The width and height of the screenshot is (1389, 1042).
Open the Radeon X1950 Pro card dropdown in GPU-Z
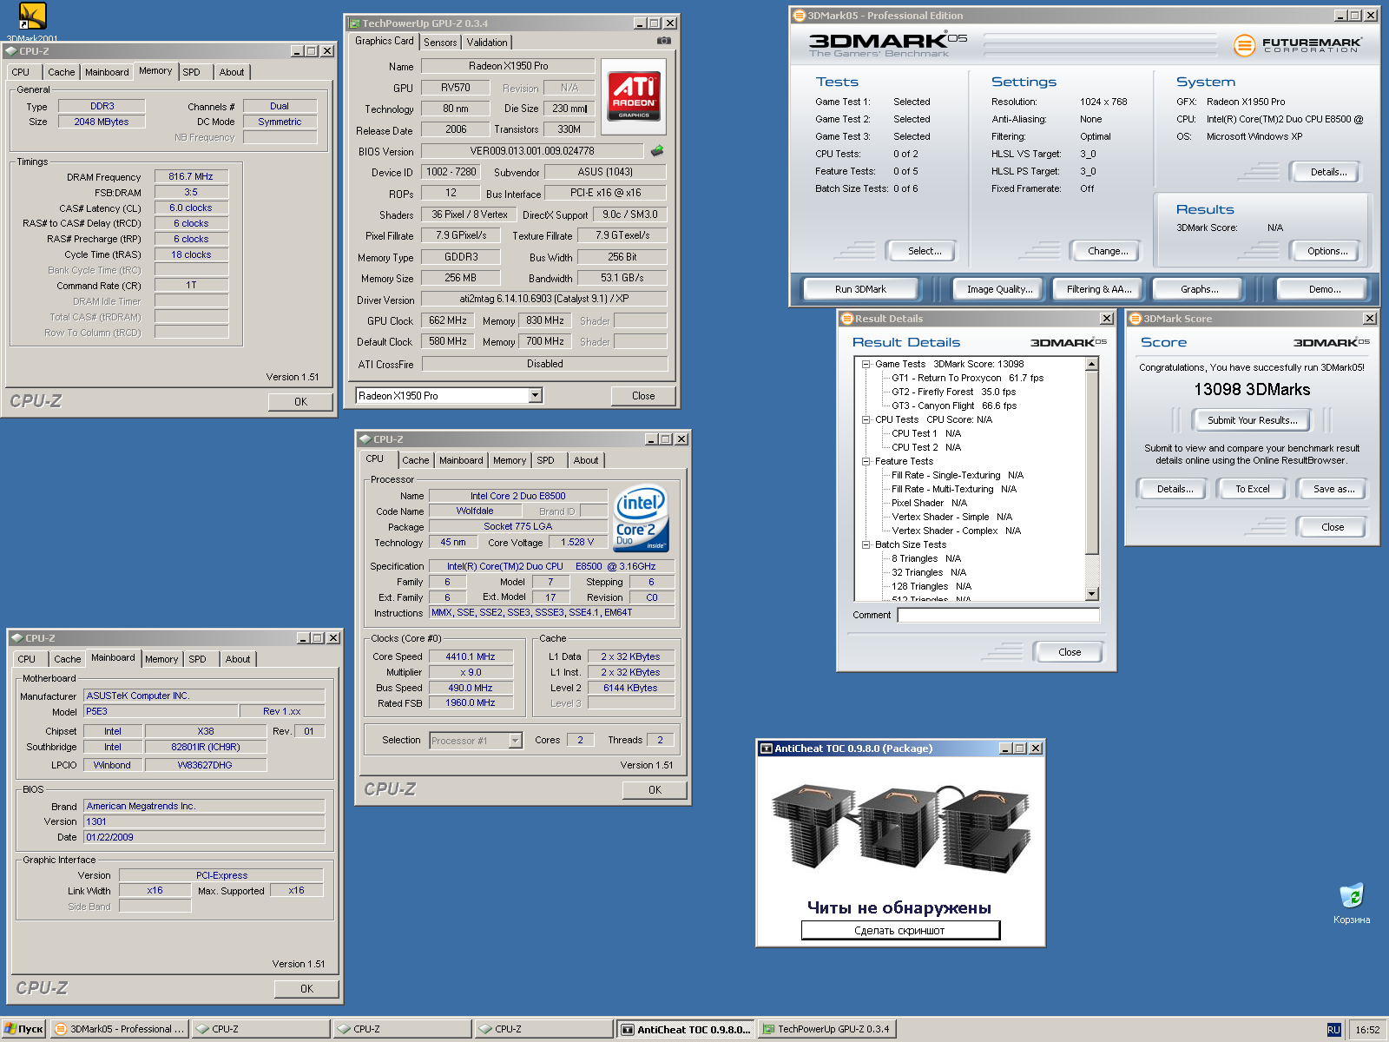pos(536,395)
